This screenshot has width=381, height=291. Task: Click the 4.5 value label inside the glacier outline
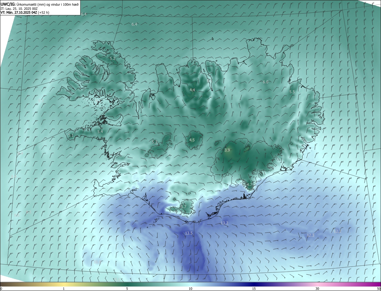[192, 140]
